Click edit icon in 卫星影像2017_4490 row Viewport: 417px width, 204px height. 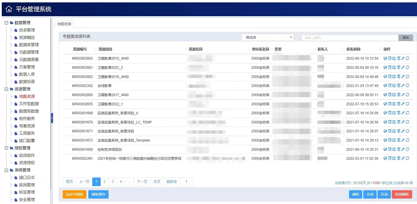(x=394, y=95)
